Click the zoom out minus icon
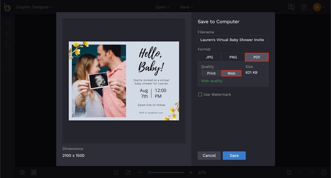The height and width of the screenshot is (178, 331). pos(140,172)
